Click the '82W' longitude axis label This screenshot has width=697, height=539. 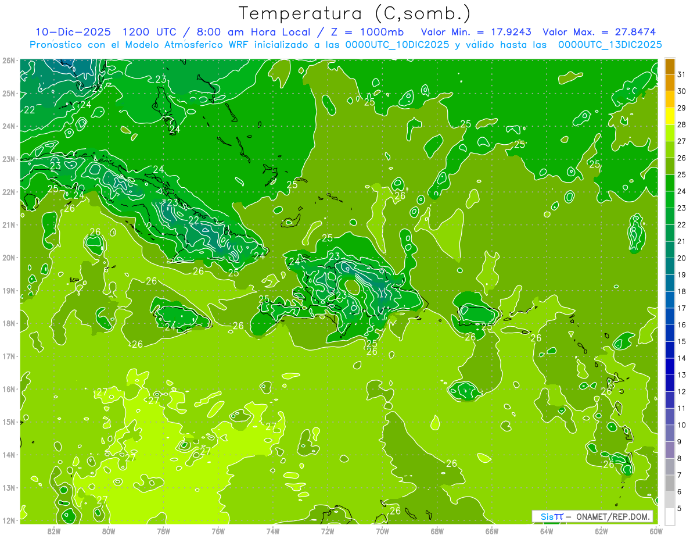point(53,531)
